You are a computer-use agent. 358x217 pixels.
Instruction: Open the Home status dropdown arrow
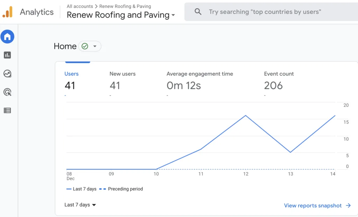click(x=95, y=46)
